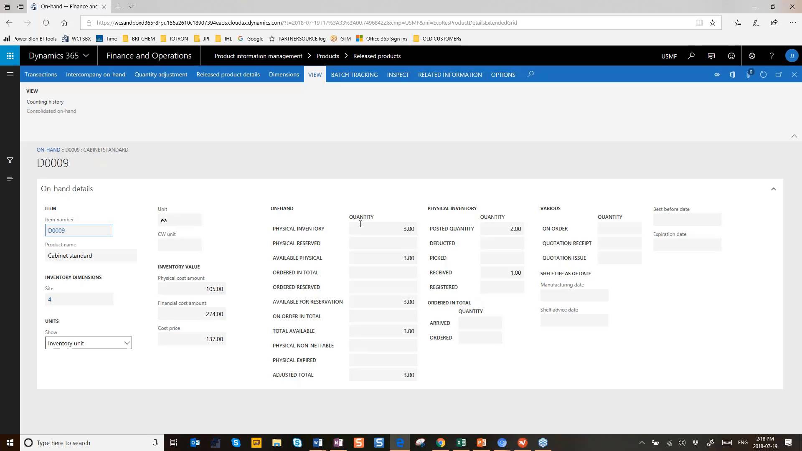The width and height of the screenshot is (802, 451).
Task: Open Dynamics 365 search
Action: (691, 56)
